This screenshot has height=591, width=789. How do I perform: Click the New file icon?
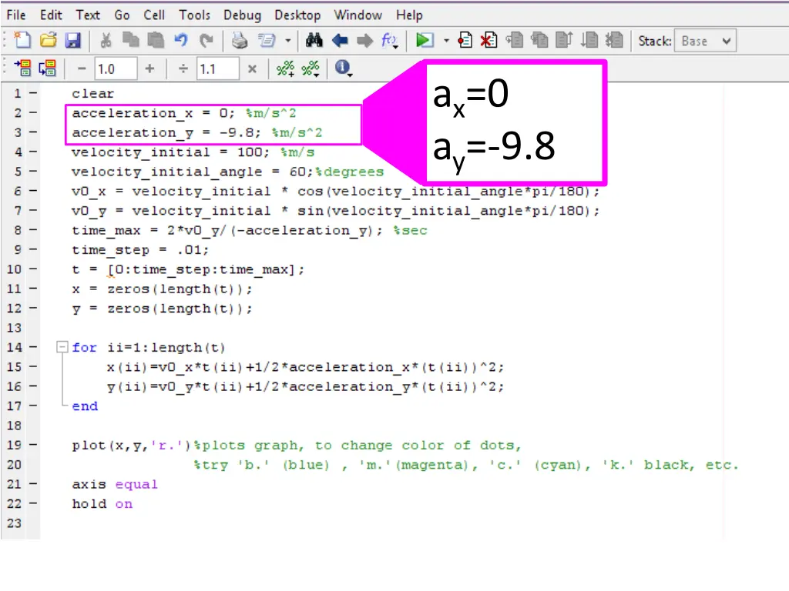point(22,40)
